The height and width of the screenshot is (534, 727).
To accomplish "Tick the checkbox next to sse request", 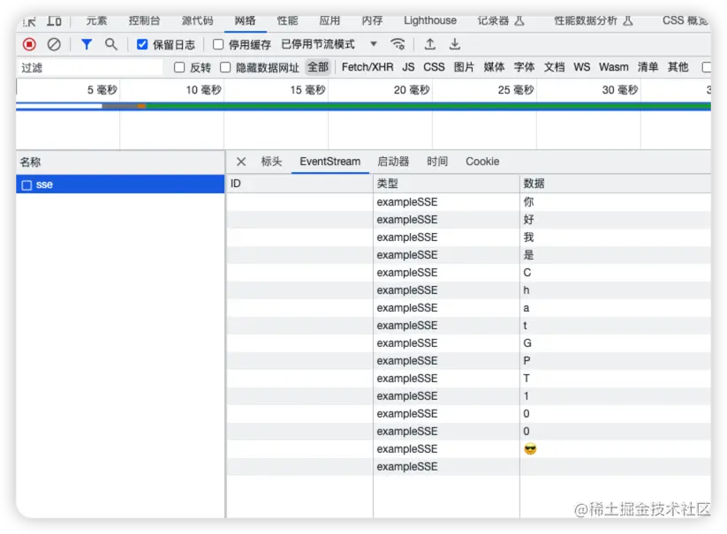I will (x=27, y=184).
